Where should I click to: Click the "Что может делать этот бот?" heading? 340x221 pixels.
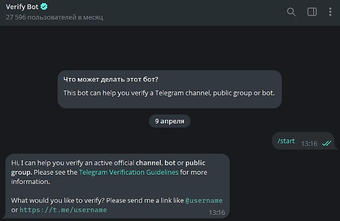click(x=114, y=80)
